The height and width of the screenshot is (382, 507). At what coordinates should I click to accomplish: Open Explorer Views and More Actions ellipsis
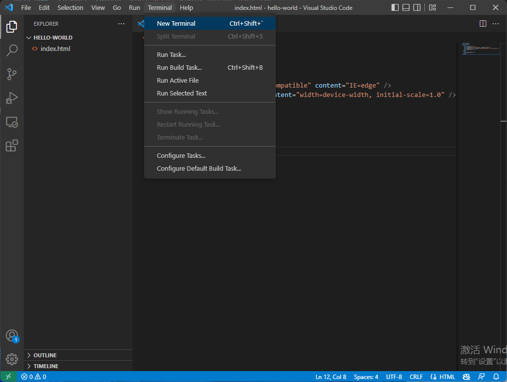pos(121,24)
